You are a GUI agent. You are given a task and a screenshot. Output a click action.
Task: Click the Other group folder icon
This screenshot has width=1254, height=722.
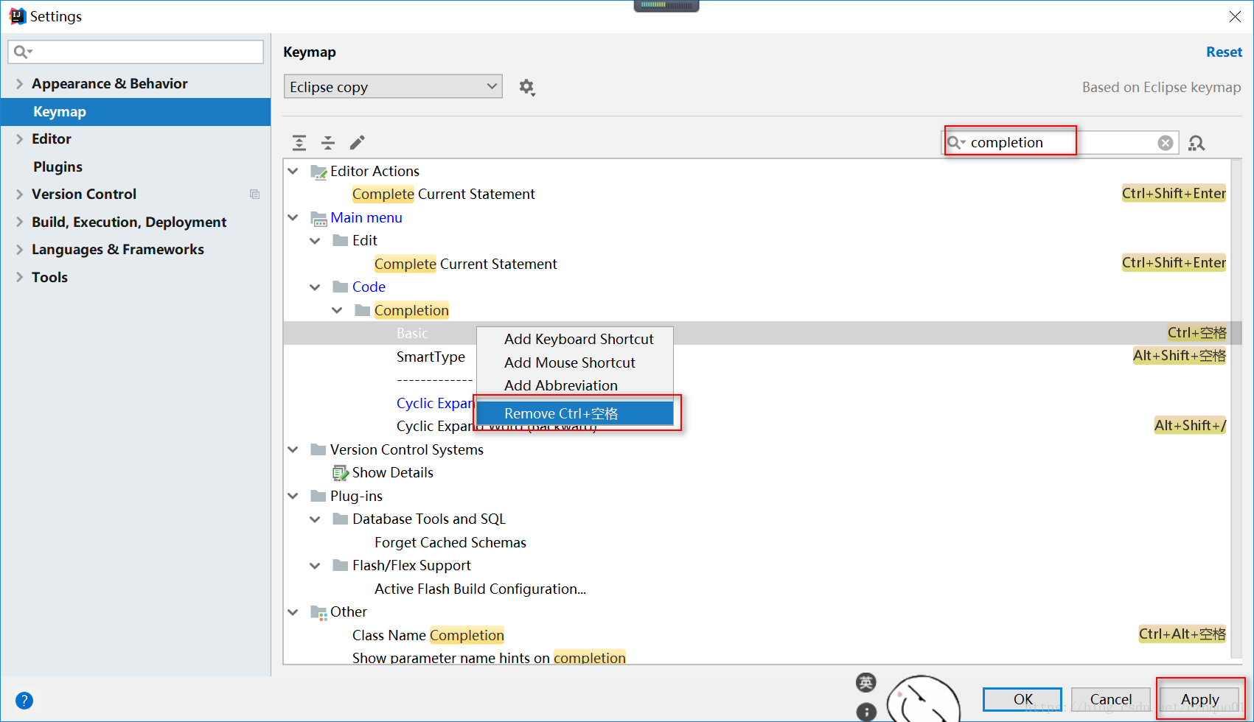318,612
